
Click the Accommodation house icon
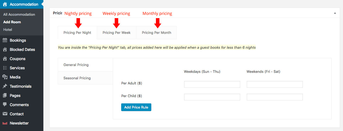coord(5,4)
